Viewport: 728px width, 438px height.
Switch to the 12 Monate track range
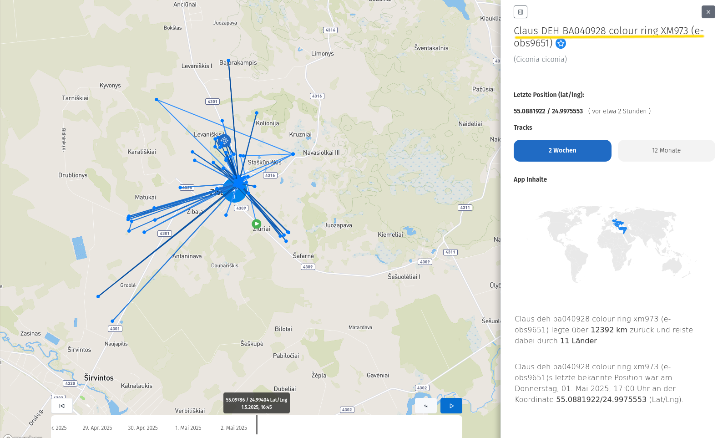tap(666, 151)
